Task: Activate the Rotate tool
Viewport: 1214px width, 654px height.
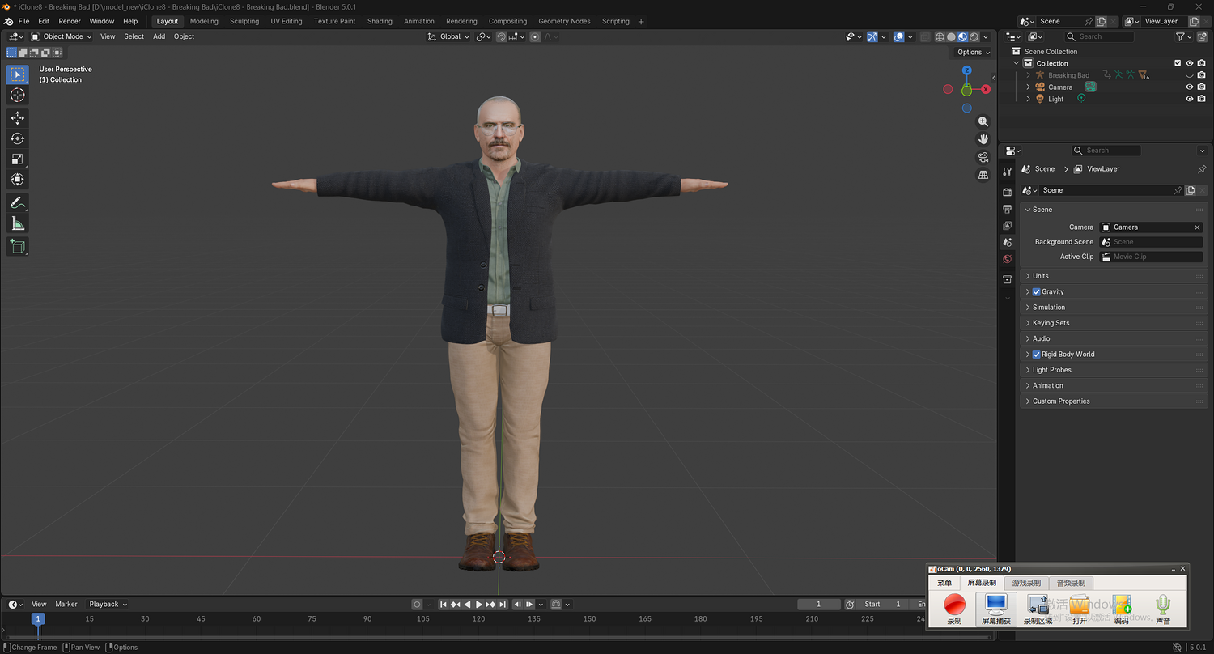Action: (17, 138)
